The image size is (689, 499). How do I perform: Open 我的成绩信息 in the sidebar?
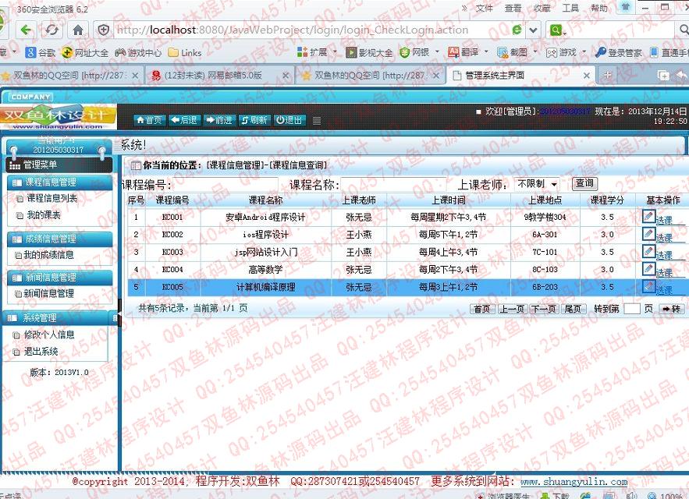(x=48, y=255)
